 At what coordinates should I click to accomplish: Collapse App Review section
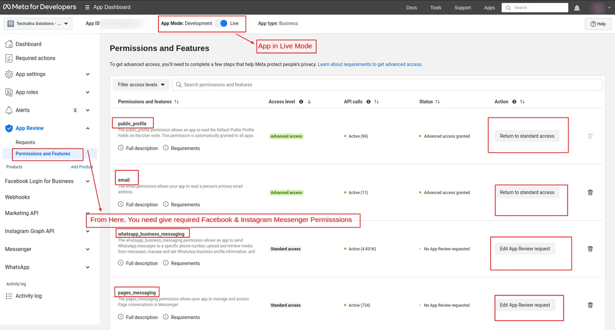pos(88,128)
